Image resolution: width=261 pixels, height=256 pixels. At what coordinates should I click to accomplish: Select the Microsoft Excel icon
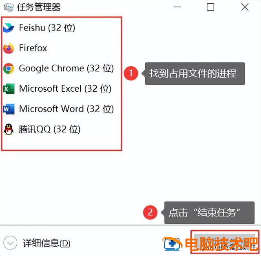pos(9,88)
